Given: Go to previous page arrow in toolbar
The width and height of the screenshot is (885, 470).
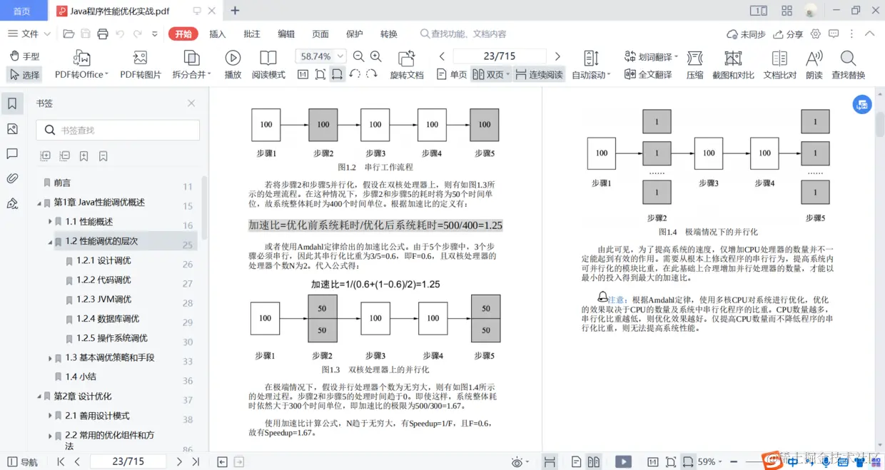Looking at the screenshot, I should click(442, 56).
